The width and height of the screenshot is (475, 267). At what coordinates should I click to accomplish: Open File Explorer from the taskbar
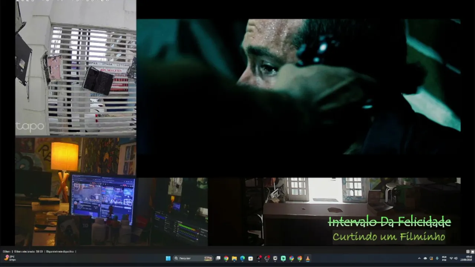234,258
